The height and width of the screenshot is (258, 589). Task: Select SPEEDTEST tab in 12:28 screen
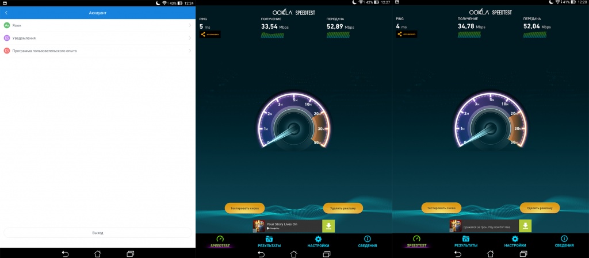tap(416, 242)
